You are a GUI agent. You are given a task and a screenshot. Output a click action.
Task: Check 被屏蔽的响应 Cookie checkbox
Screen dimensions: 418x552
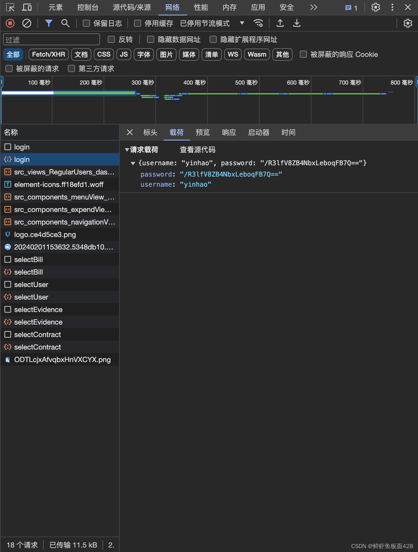(x=303, y=54)
